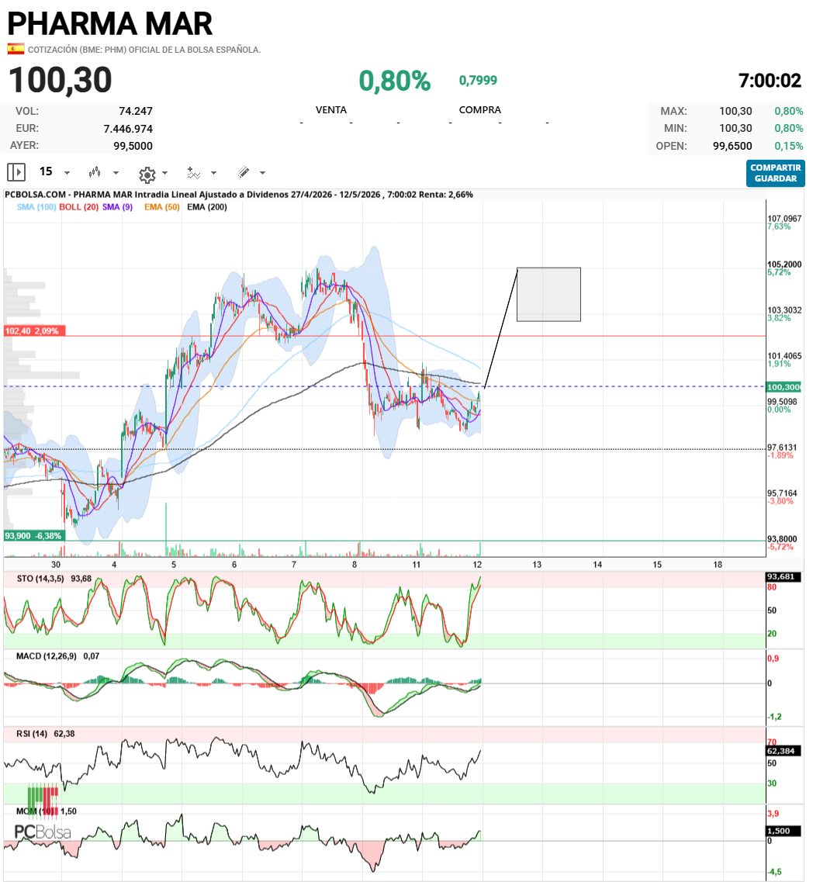Click the MACD (12,26,9) indicator label

(46, 655)
